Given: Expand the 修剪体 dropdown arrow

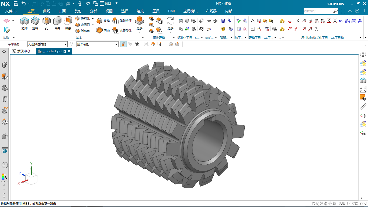Looking at the screenshot, I should pos(93,19).
